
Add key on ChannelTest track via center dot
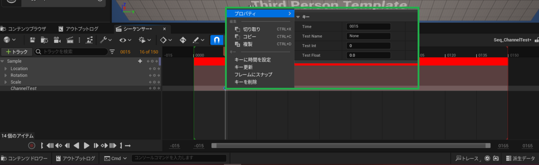pyautogui.click(x=154, y=89)
